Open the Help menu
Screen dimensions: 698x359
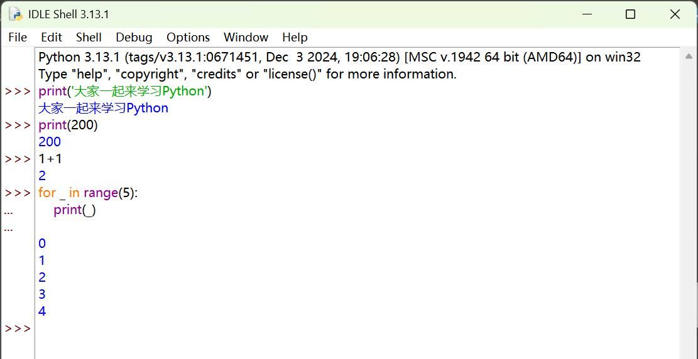pos(295,37)
